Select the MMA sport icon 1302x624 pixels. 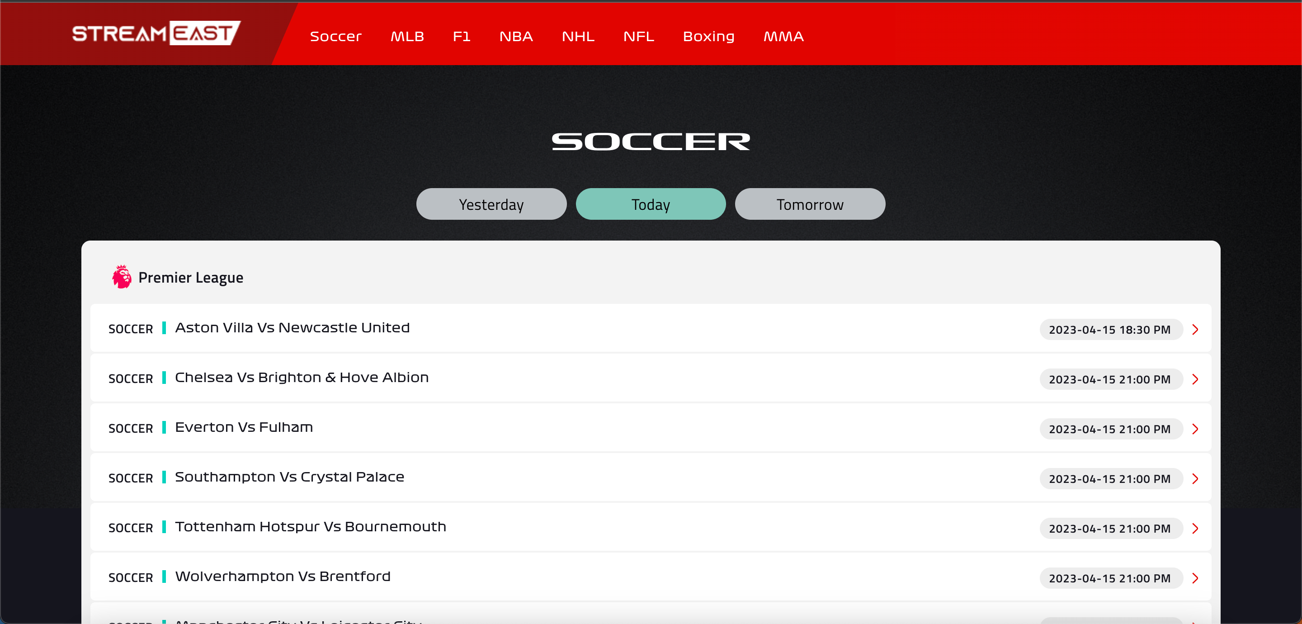(x=781, y=36)
